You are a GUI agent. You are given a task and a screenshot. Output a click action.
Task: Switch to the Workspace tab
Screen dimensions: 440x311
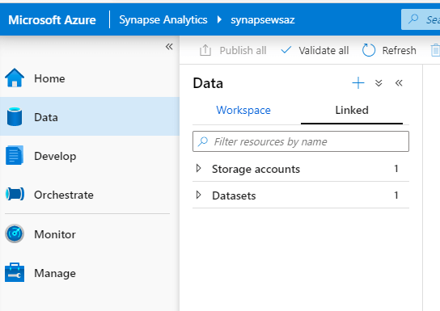click(x=243, y=111)
